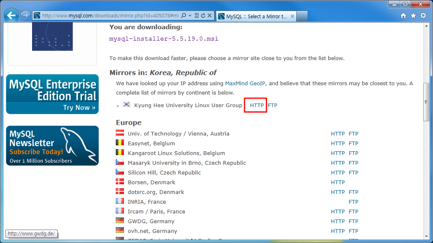The width and height of the screenshot is (433, 243).
Task: Click the Ircam France flag icon
Action: 120,211
